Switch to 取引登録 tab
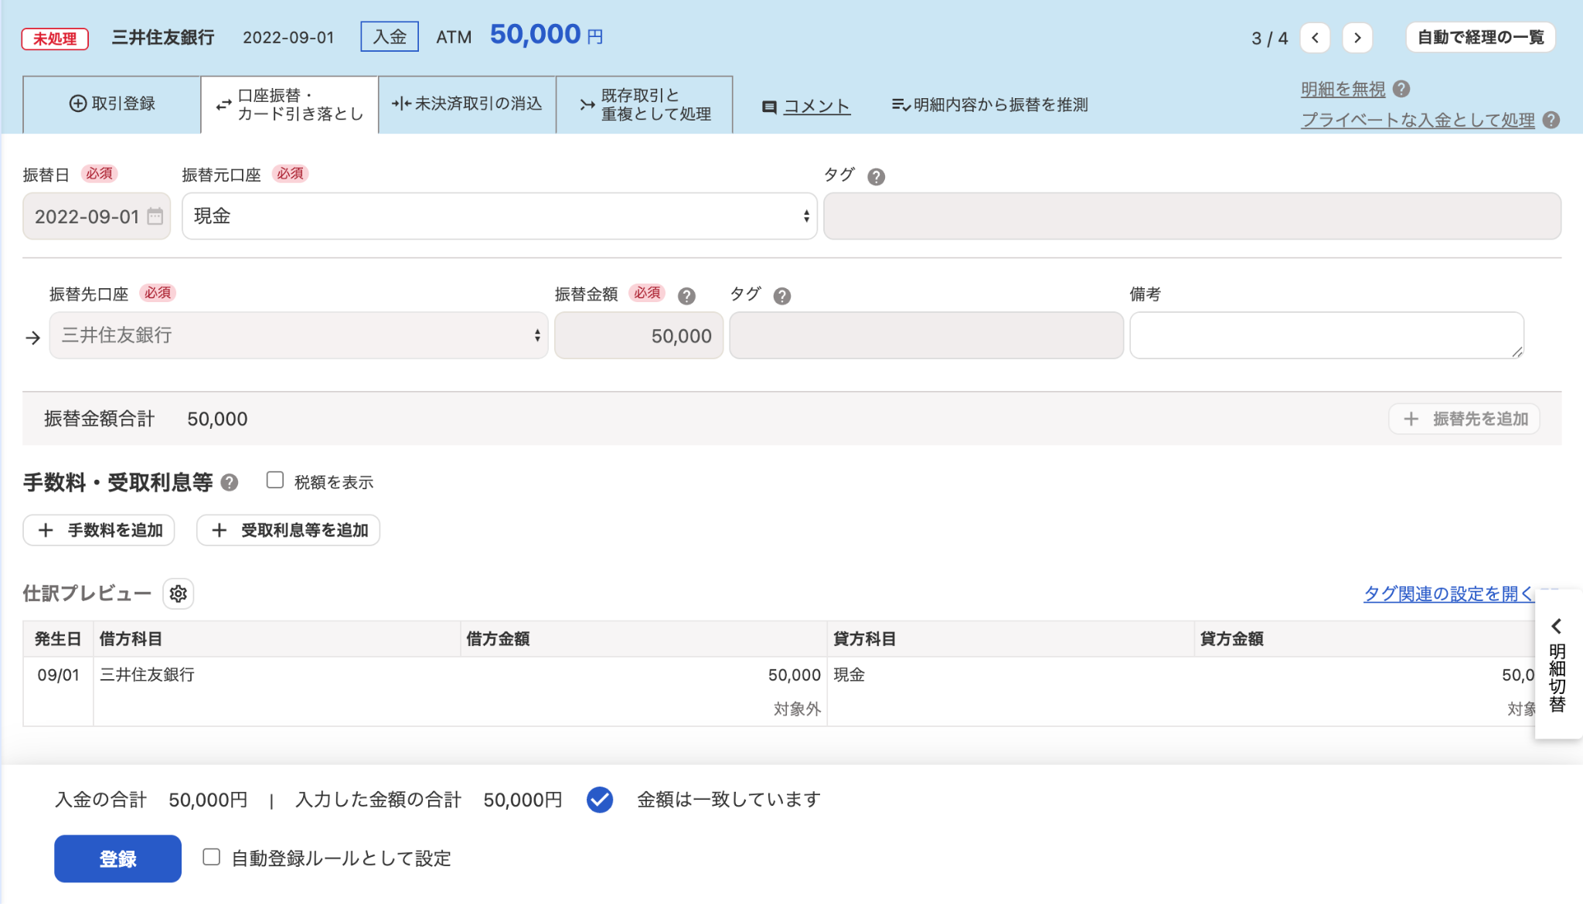 tap(112, 104)
